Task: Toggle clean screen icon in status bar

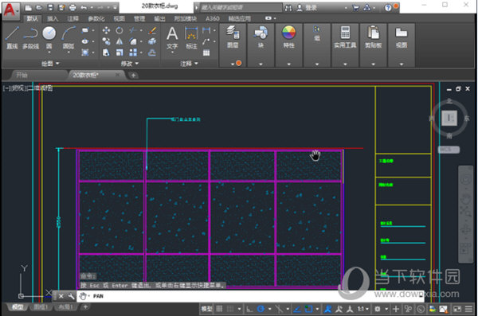Action: (457, 309)
